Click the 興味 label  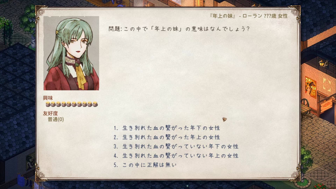click(48, 98)
